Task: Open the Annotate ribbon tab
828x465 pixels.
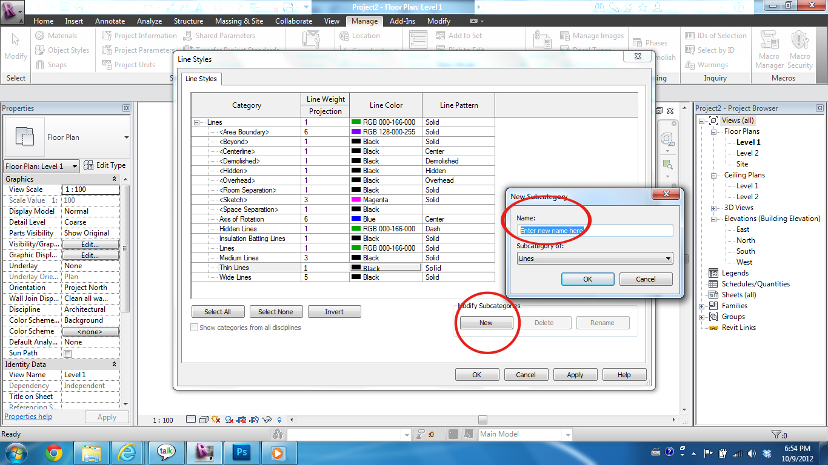Action: coord(110,20)
